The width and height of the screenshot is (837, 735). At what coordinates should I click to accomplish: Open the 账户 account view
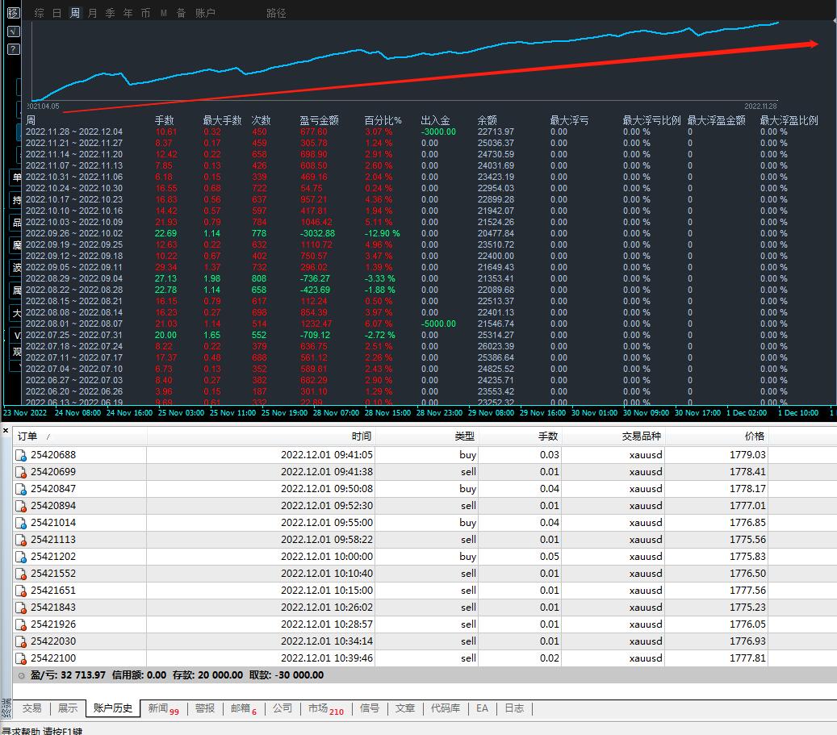tap(205, 13)
